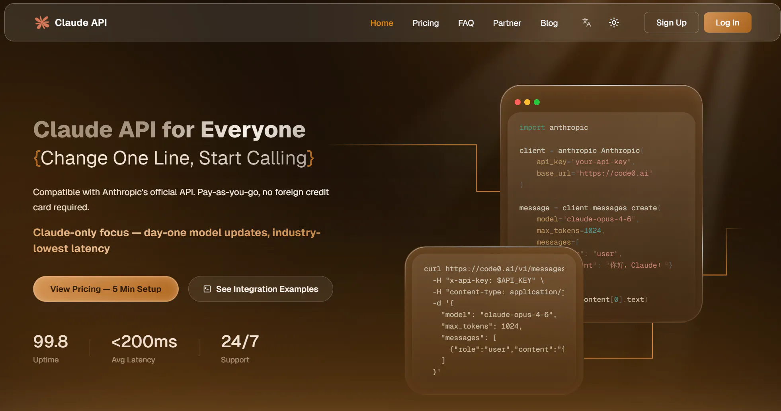
Task: Click the 'import anthropic' code line
Action: (554, 127)
